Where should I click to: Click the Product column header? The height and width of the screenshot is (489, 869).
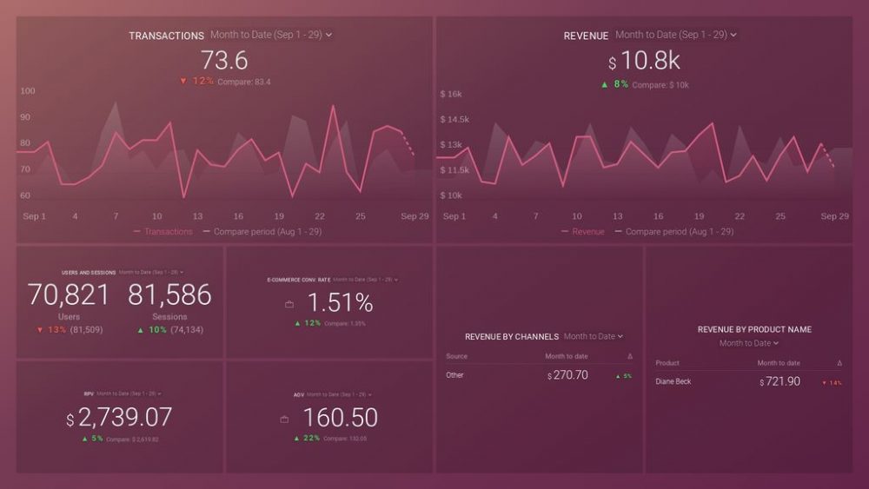(667, 363)
